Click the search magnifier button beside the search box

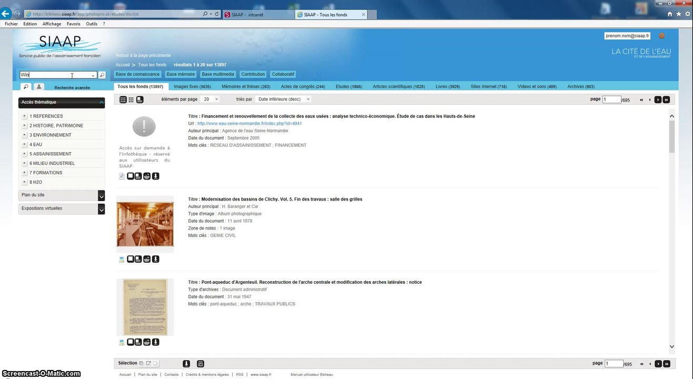(x=102, y=75)
